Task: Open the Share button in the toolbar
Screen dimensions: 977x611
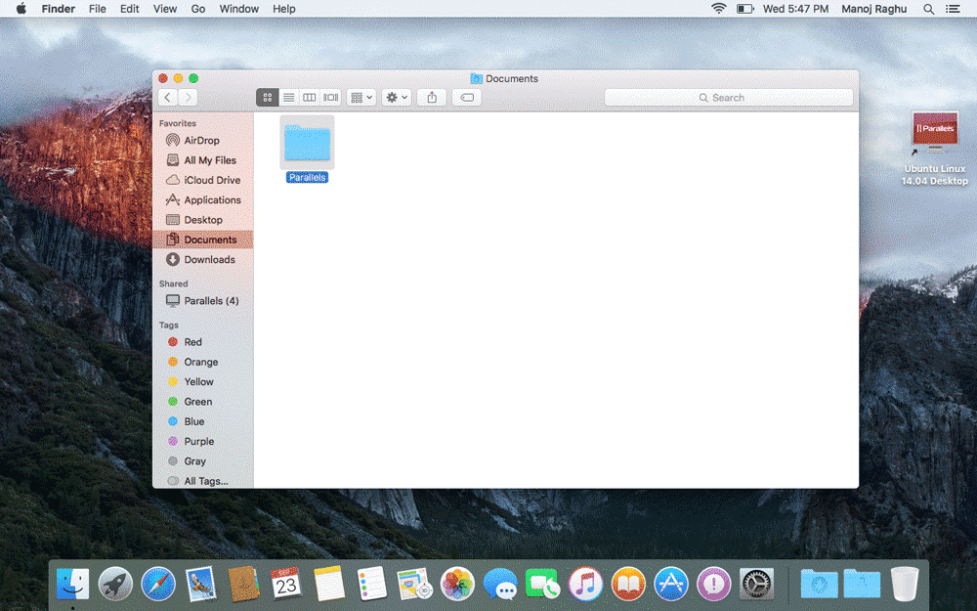Action: pyautogui.click(x=431, y=97)
